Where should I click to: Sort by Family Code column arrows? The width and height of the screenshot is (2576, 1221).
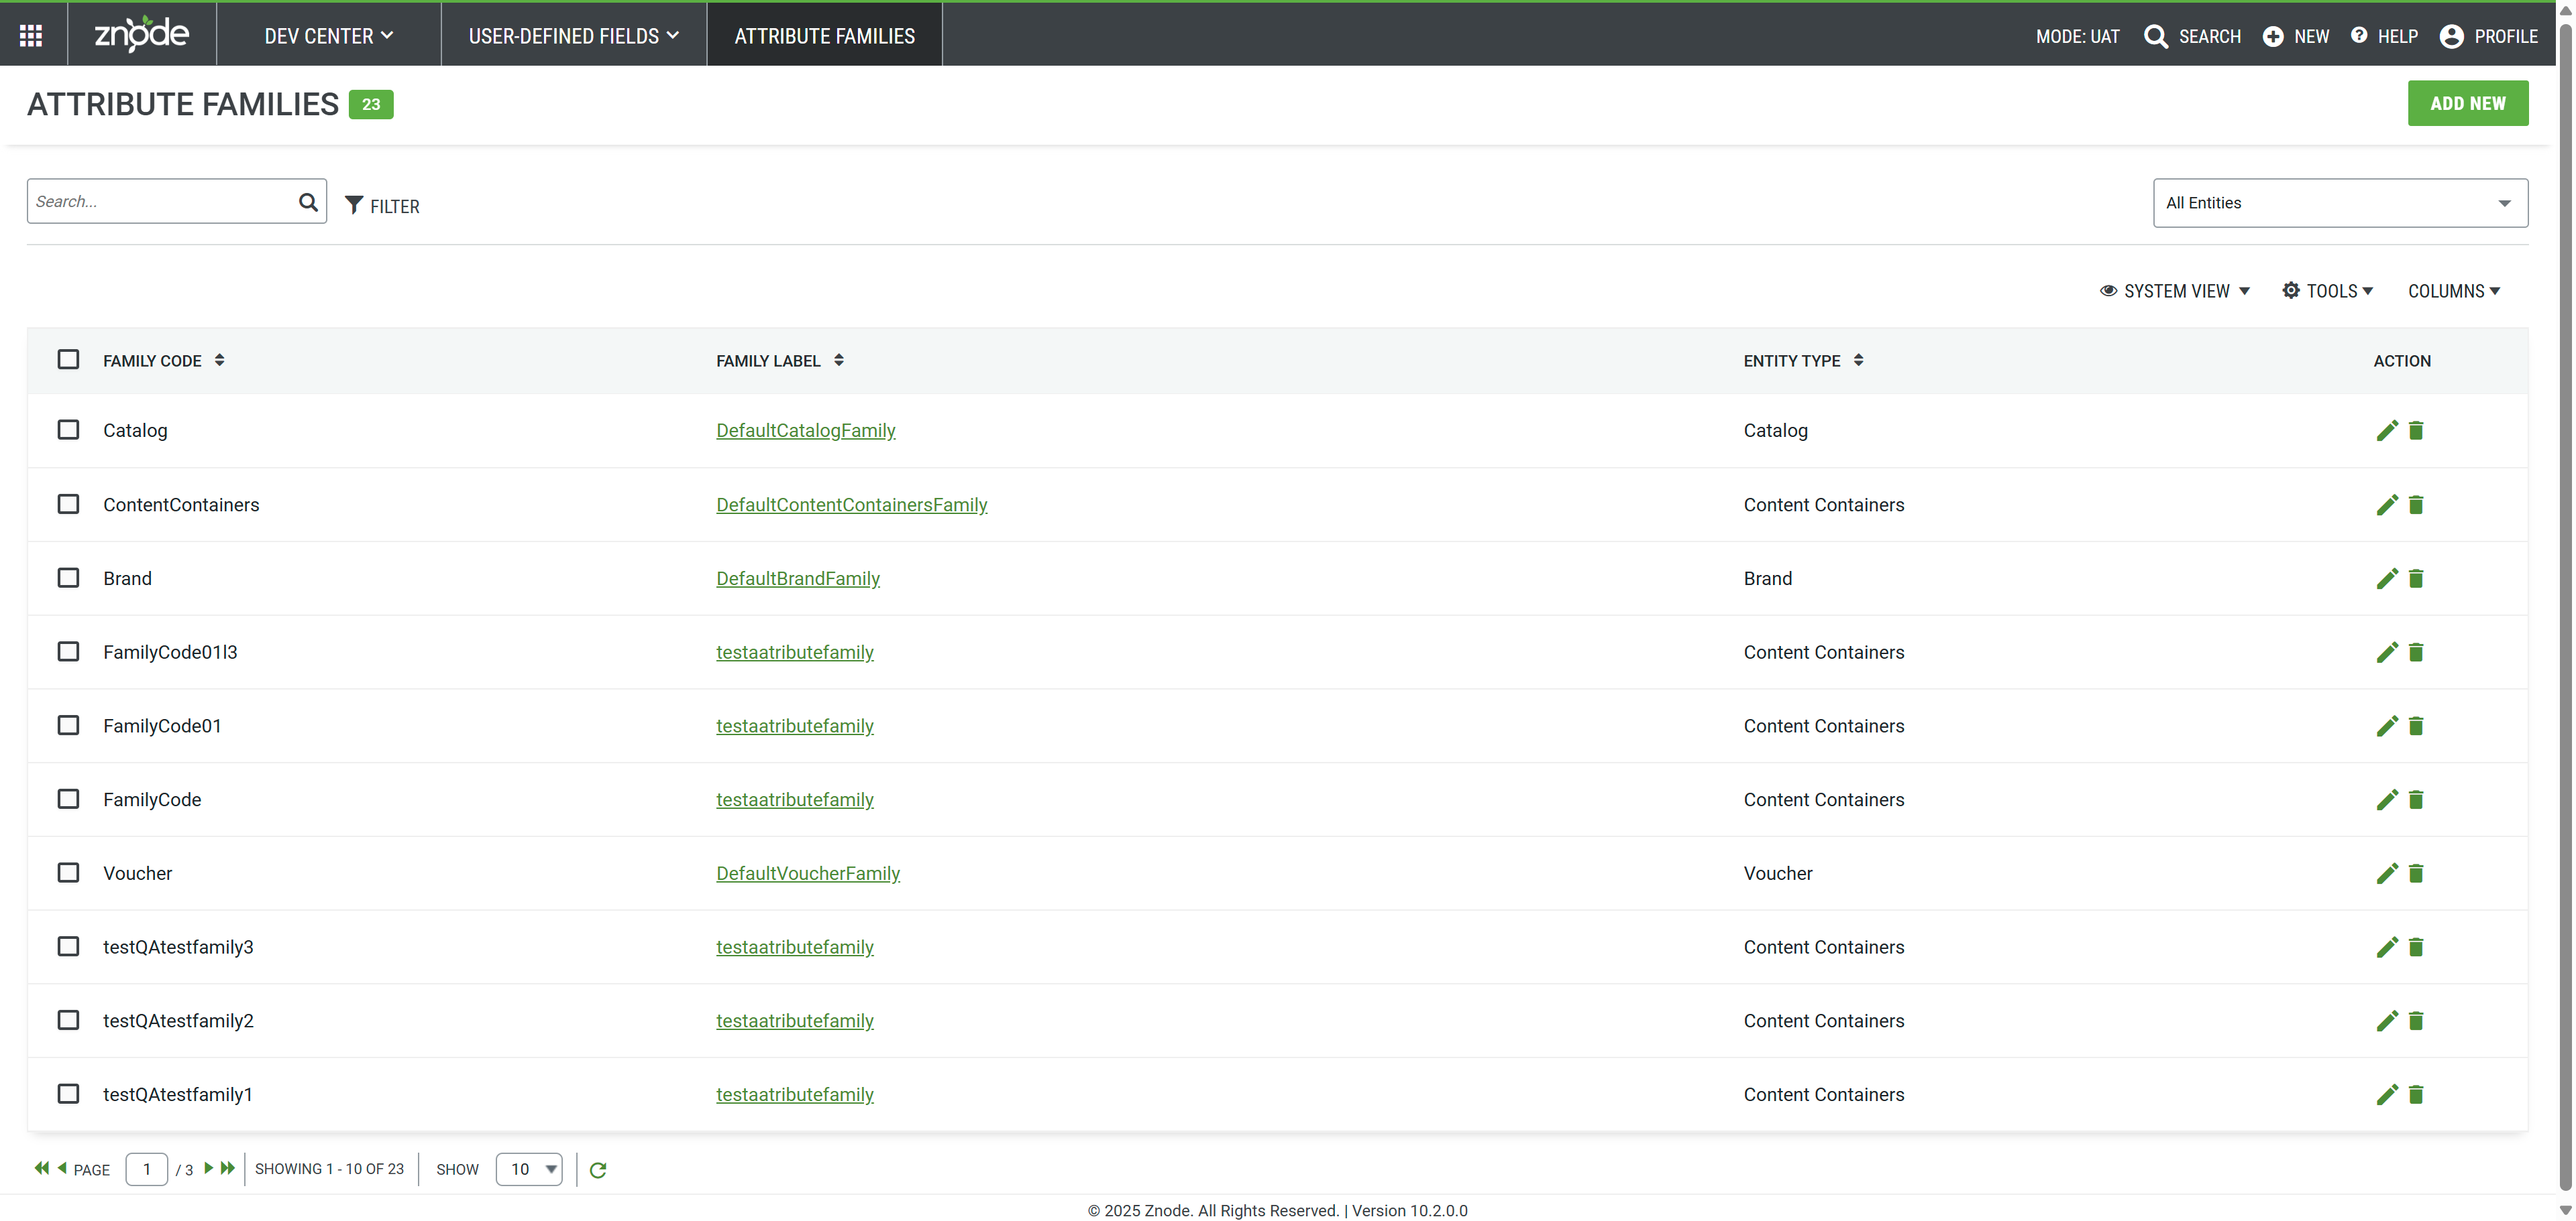coord(219,360)
